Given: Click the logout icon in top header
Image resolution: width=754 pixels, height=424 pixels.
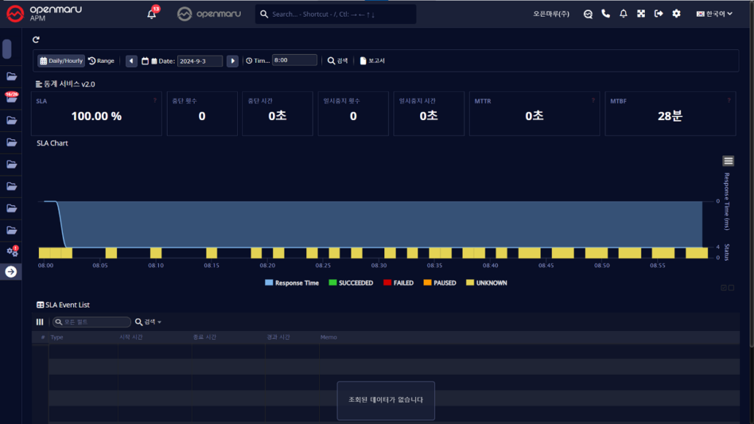Looking at the screenshot, I should tap(658, 14).
